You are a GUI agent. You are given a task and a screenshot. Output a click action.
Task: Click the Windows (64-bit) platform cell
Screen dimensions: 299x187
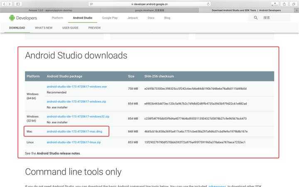[x=32, y=96]
